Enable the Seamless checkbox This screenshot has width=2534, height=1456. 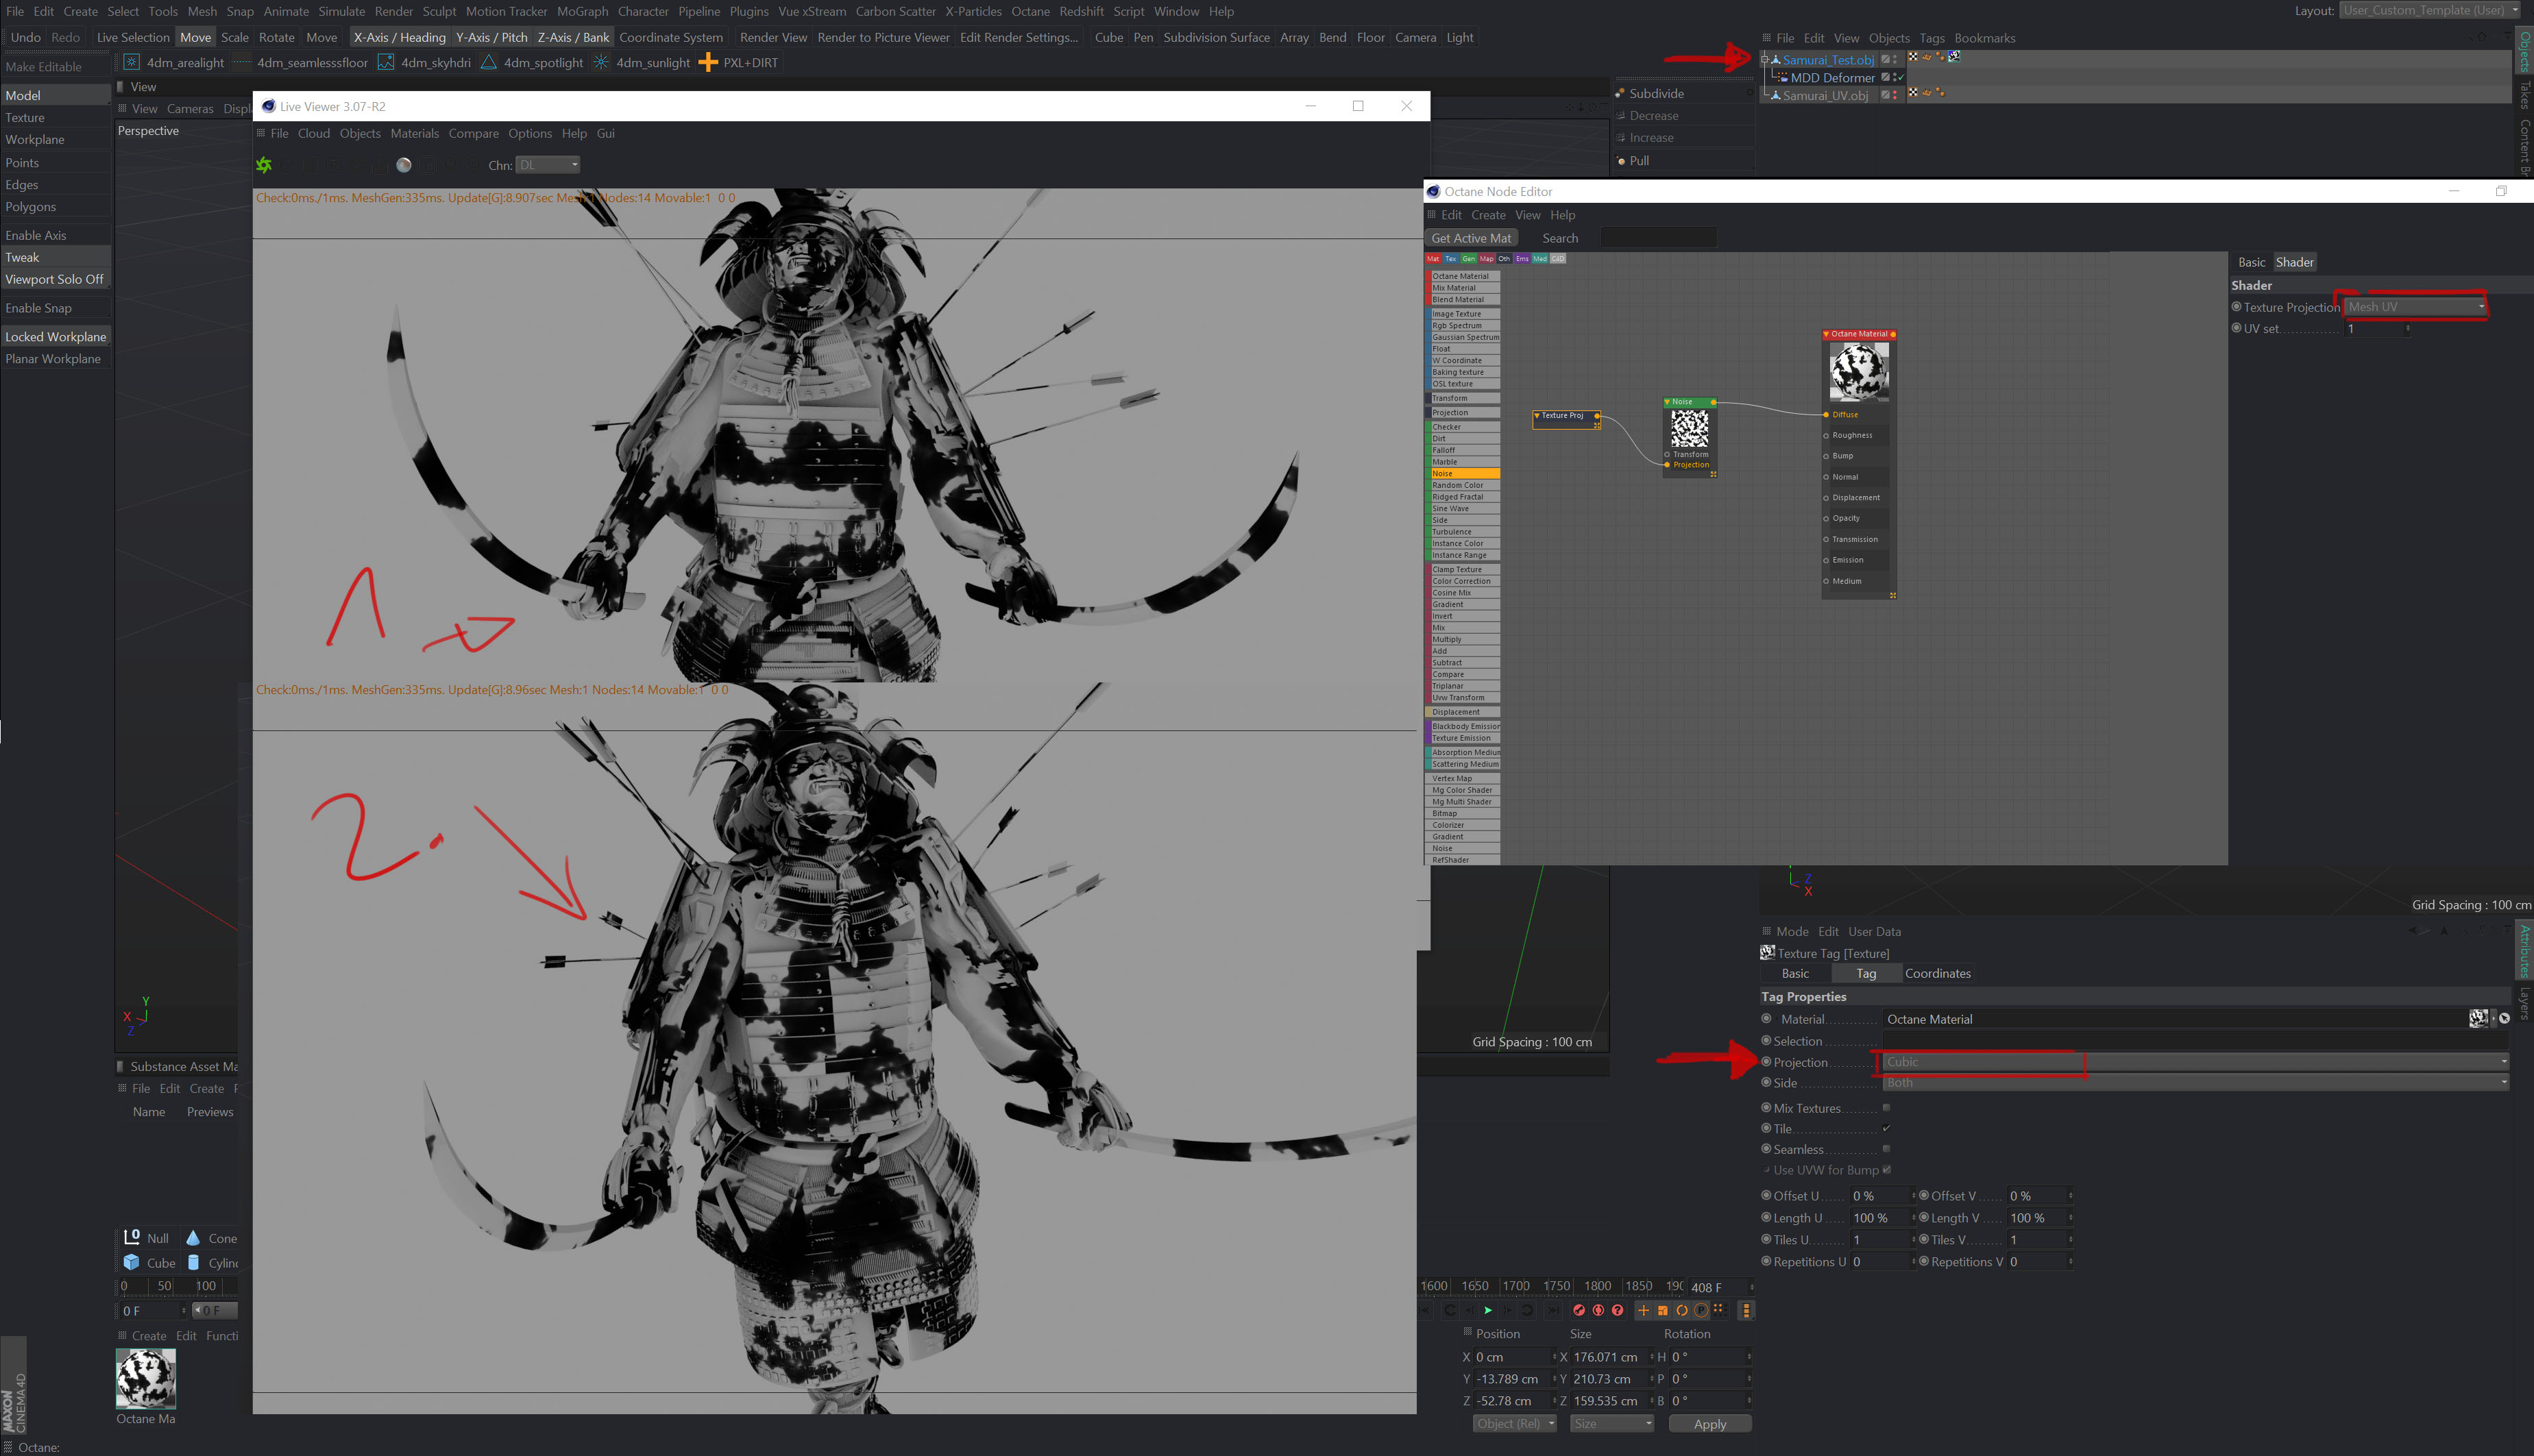1886,1149
